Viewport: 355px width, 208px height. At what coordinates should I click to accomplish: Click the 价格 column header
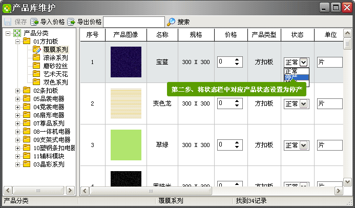click(x=231, y=35)
